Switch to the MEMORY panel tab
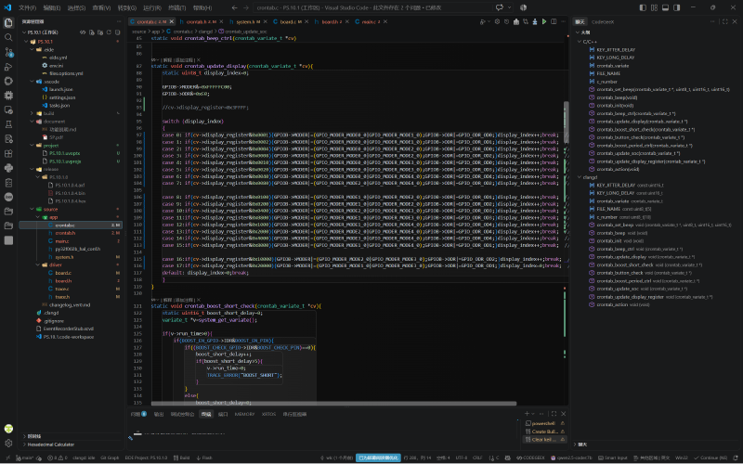The width and height of the screenshot is (743, 464). point(244,414)
